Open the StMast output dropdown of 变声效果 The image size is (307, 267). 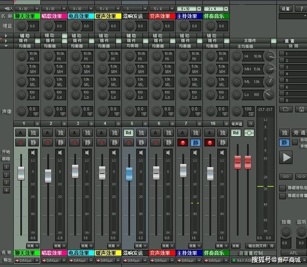(x=172, y=261)
